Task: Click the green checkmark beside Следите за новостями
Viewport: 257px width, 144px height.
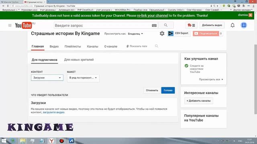Action: 186,66
